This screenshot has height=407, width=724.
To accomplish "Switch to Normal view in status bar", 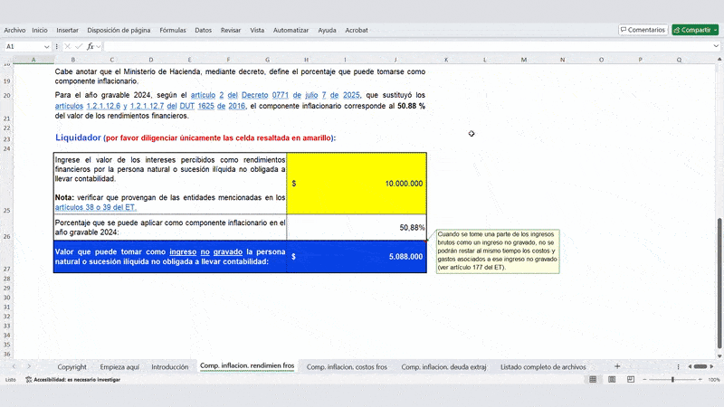I will pos(594,380).
